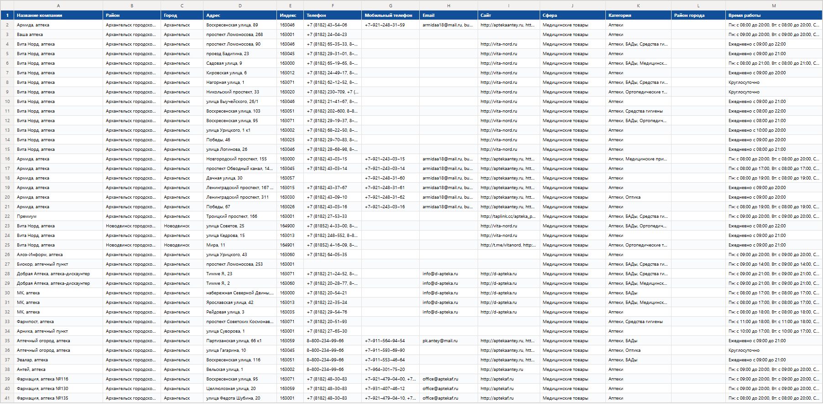This screenshot has height=411, width=823.
Task: Click address 'улица Суворова, 1'
Action: pyautogui.click(x=240, y=331)
